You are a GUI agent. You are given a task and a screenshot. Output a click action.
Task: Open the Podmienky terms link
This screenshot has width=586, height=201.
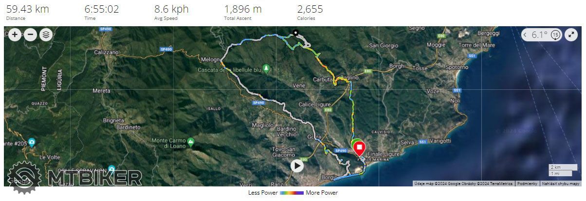tap(527, 184)
